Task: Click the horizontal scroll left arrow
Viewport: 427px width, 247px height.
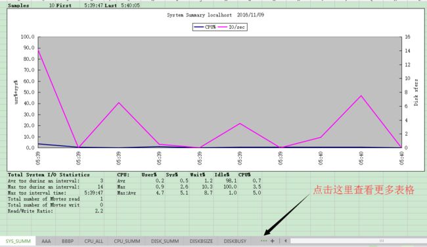Action: 285,240
